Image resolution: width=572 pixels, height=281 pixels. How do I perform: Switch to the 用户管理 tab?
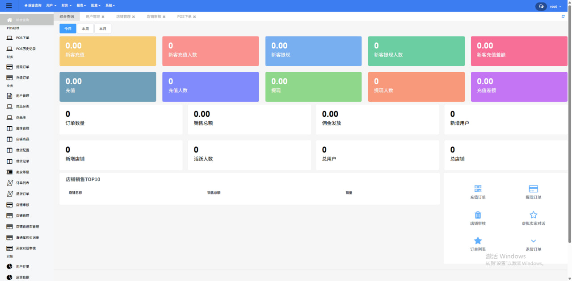93,17
